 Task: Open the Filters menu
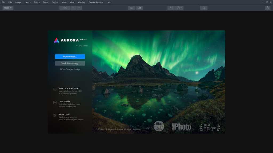point(37,2)
